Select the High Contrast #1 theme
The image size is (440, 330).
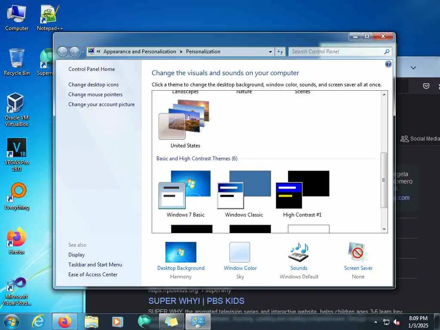[x=302, y=194]
